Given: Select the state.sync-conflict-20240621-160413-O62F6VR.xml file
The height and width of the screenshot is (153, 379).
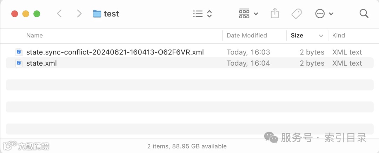Looking at the screenshot, I should 115,52.
